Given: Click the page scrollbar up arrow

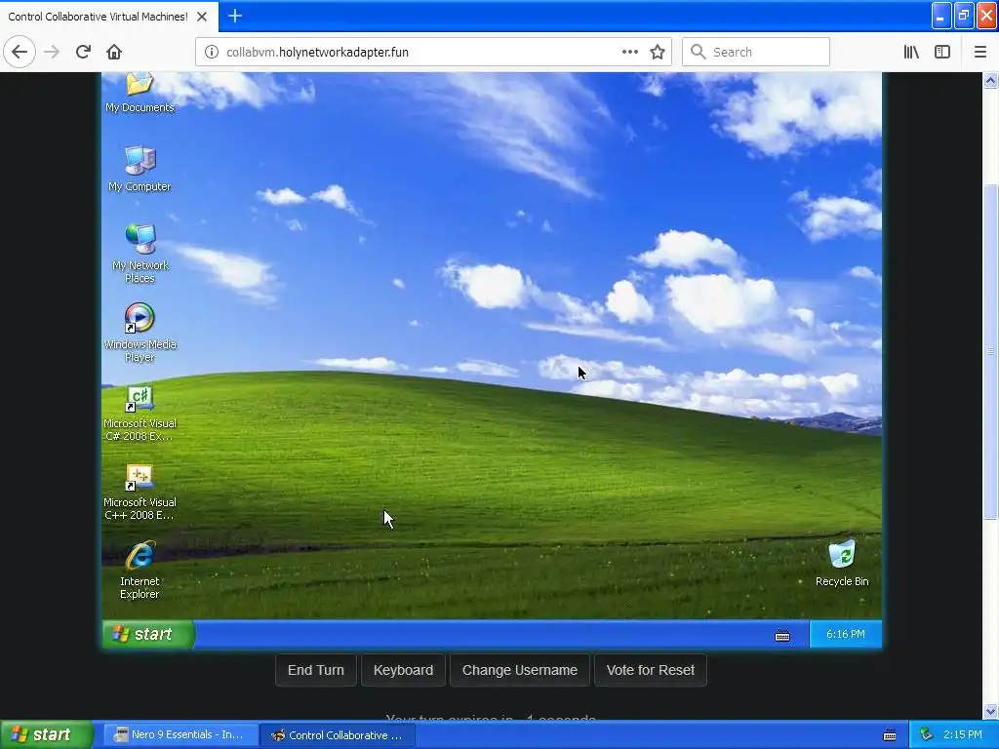Looking at the screenshot, I should pos(991,80).
